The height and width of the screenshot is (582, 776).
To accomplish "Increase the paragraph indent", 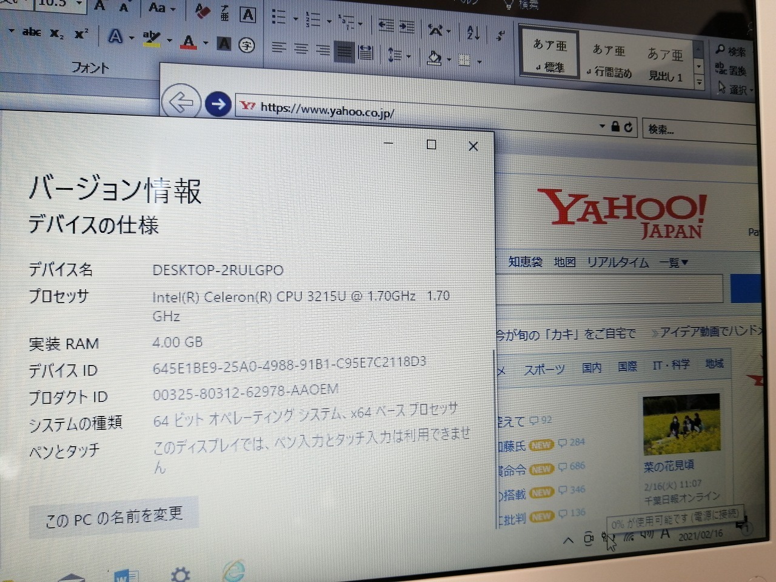I will coord(407,27).
